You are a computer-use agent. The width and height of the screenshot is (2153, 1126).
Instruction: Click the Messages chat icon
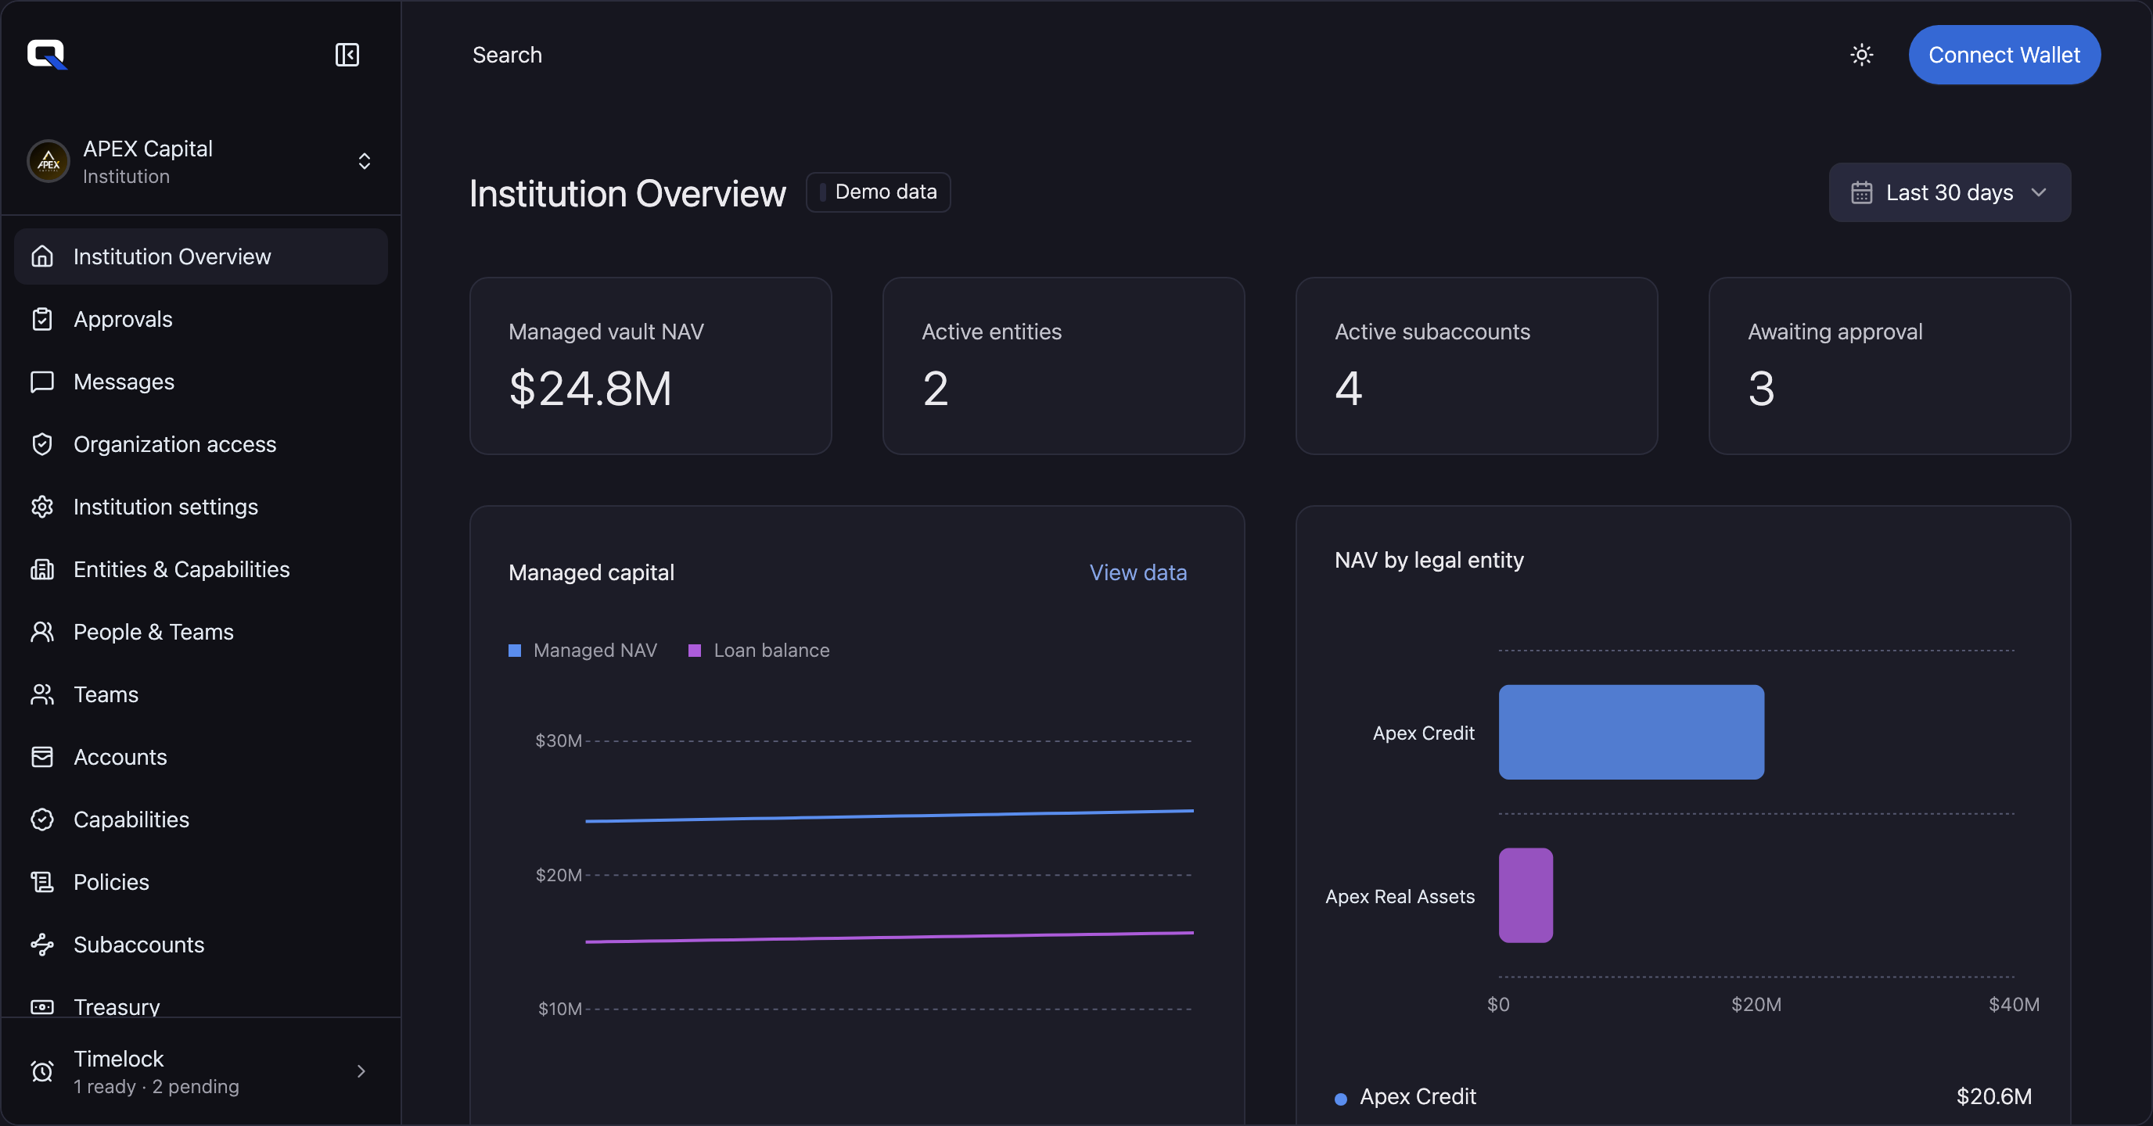click(41, 382)
